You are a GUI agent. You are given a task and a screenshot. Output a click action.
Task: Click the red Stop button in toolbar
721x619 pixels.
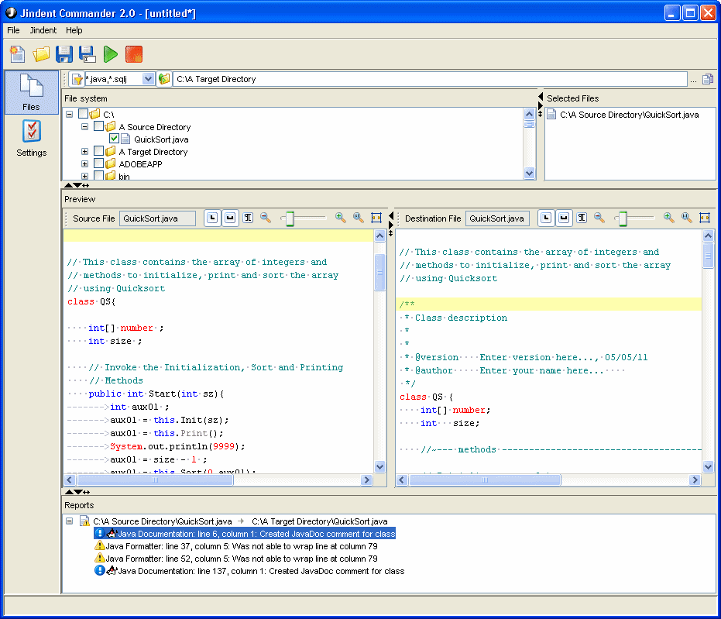[x=134, y=54]
